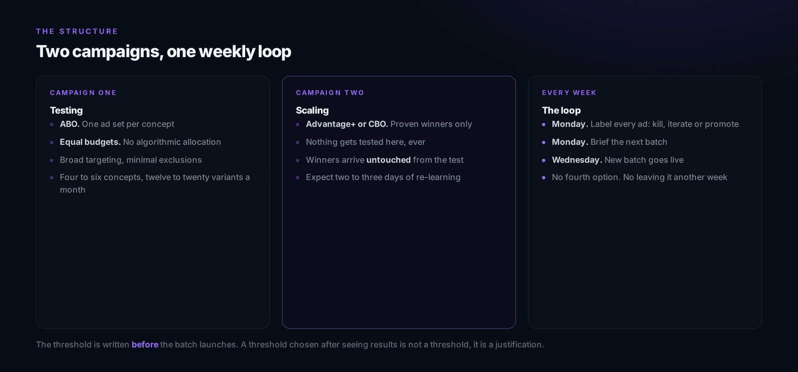The image size is (798, 372).
Task: Select 'Broad targeting, minimal exclusions' line
Action: [x=131, y=160]
